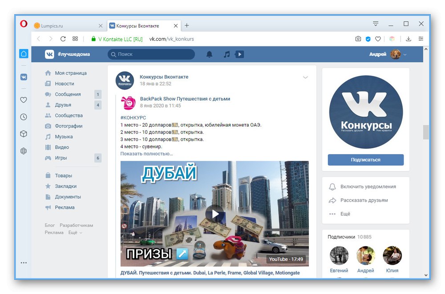Open subscriber Евгений's avatar
The image size is (445, 294).
point(339,255)
